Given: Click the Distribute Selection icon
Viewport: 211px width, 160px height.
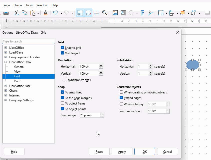Looking at the screenshot, I should tap(194, 13).
